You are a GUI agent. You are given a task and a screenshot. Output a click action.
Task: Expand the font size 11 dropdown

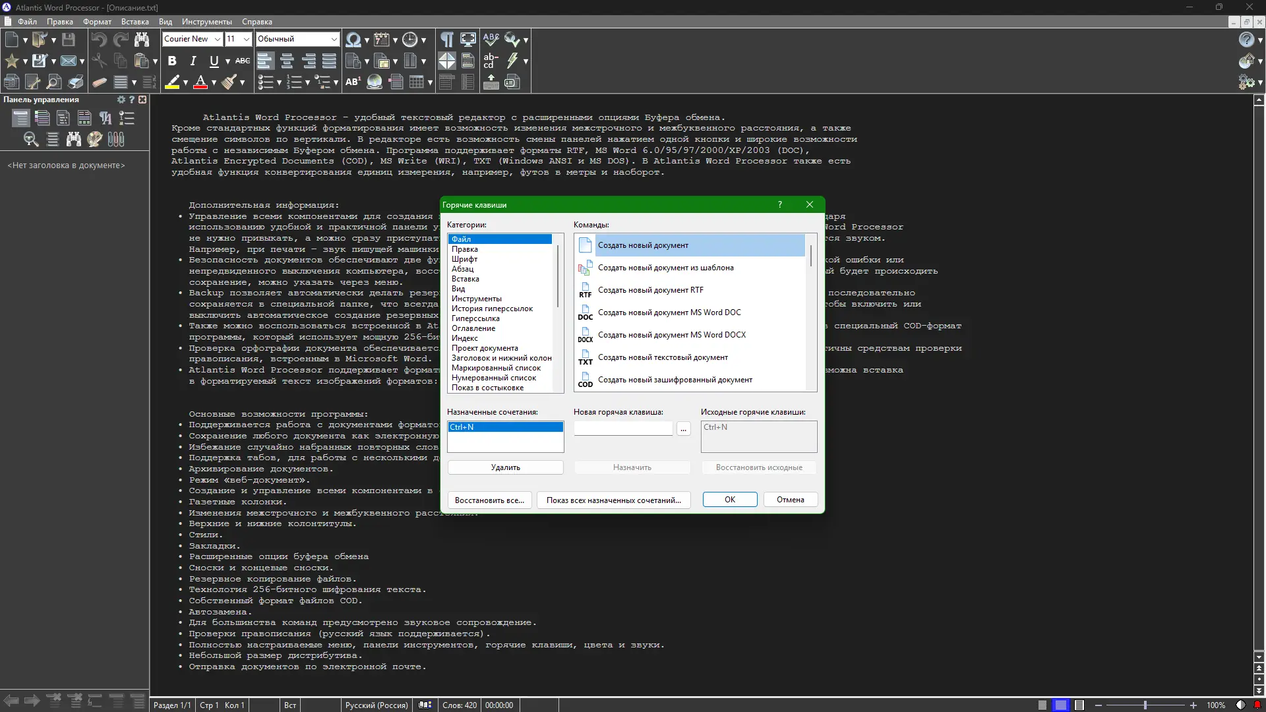pyautogui.click(x=246, y=40)
